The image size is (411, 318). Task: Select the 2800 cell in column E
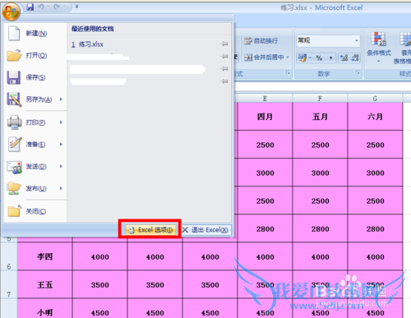coord(265,228)
